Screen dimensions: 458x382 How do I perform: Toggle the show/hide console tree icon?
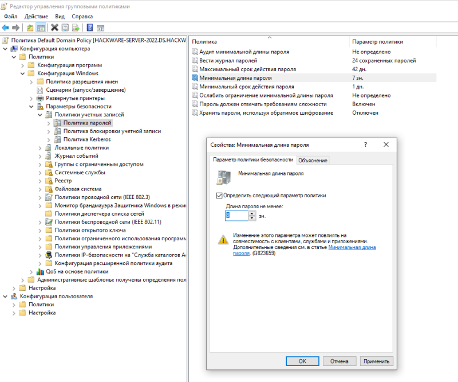41,28
